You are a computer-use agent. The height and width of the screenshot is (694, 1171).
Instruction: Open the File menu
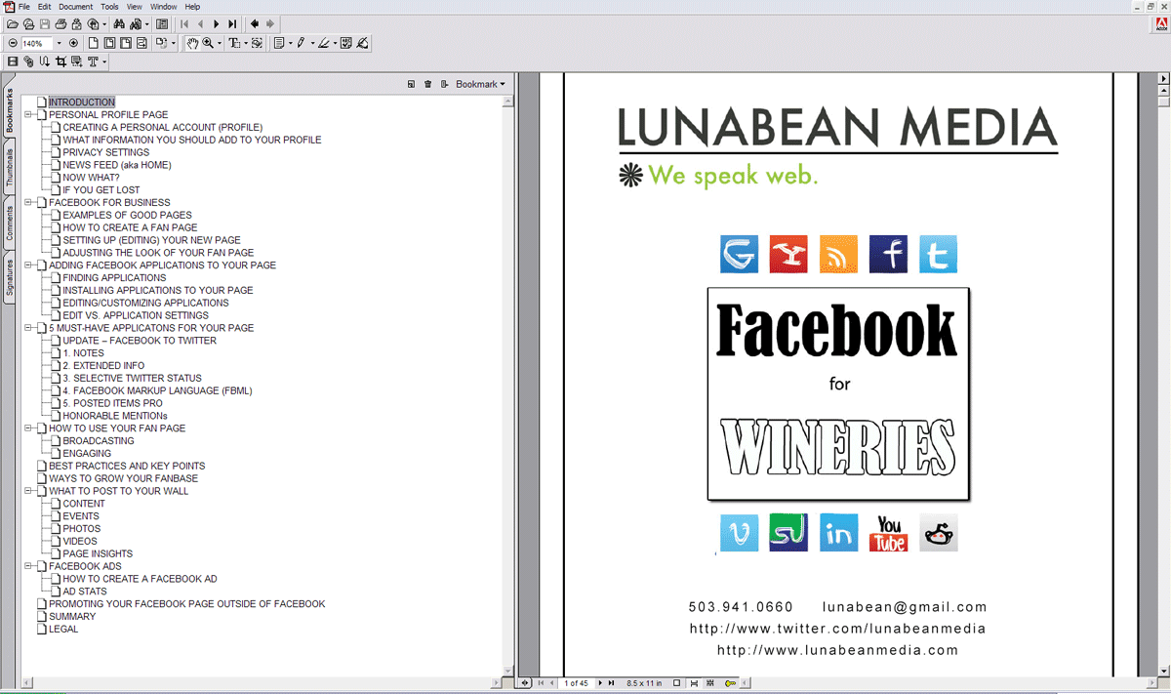pos(24,7)
